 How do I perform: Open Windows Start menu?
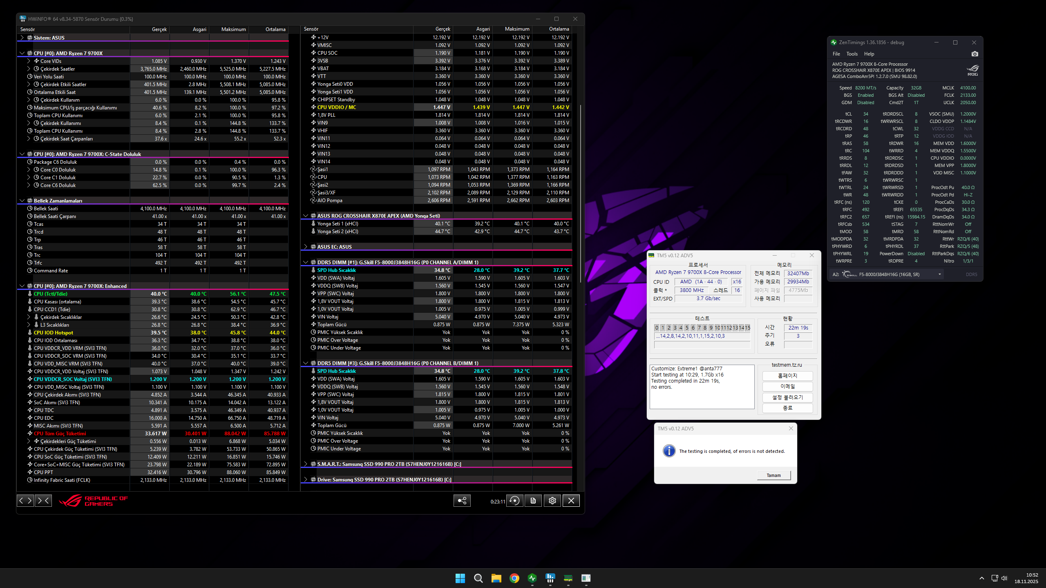(x=460, y=578)
